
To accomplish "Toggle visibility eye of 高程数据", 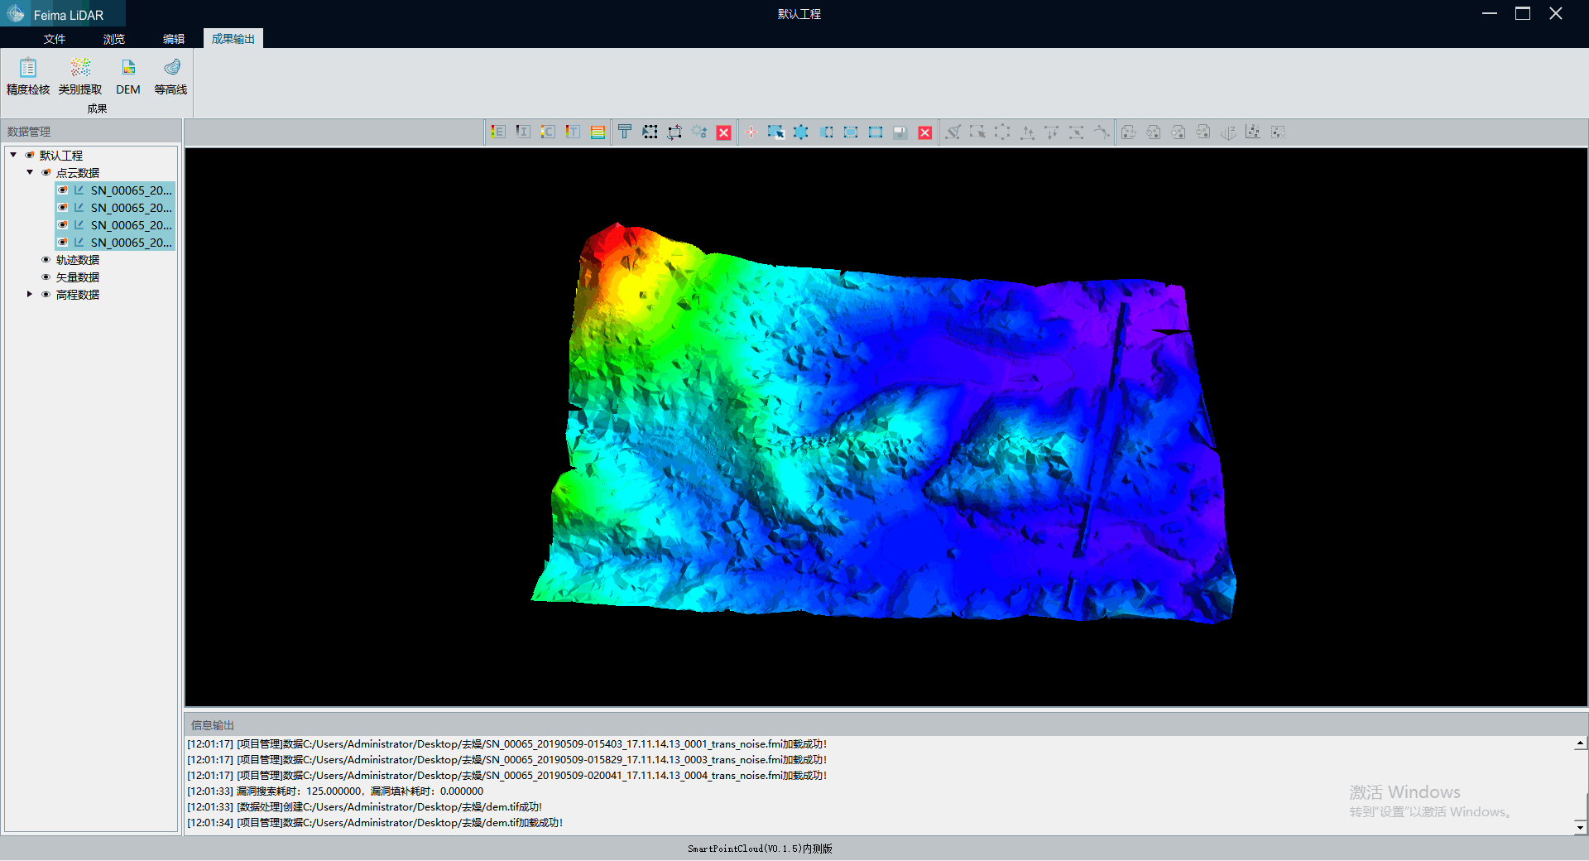I will (x=46, y=294).
